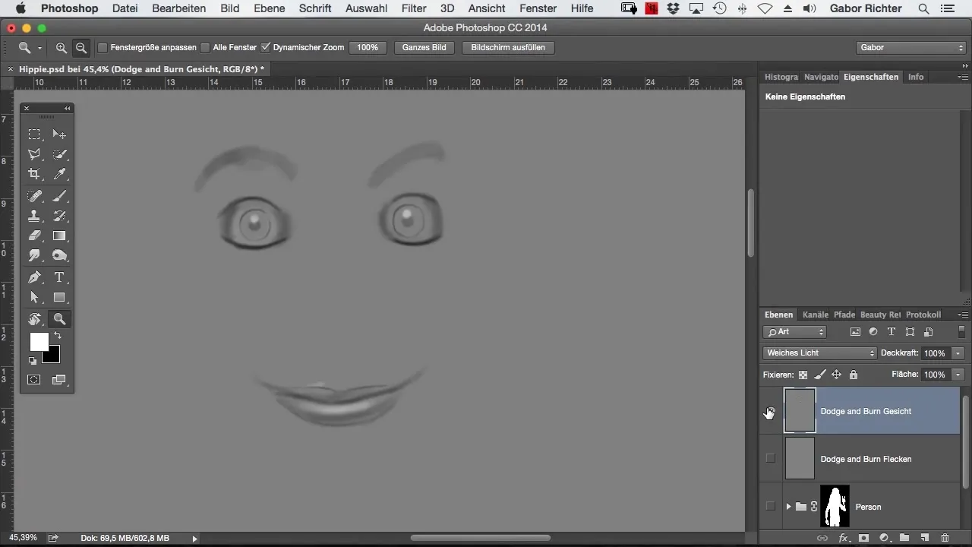Select the Rectangle shape tool

pos(59,297)
